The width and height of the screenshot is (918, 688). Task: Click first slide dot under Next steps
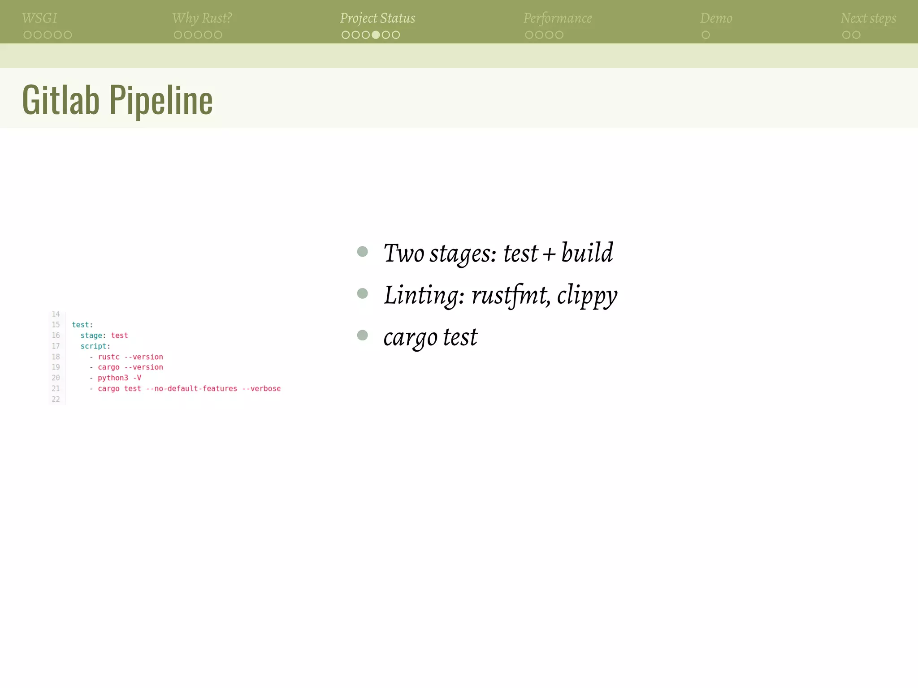click(846, 35)
